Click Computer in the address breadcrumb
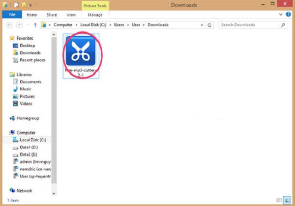 point(63,25)
